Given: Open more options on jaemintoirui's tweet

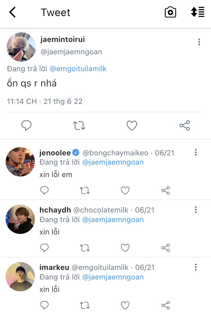Looking at the screenshot, I should point(199,42).
